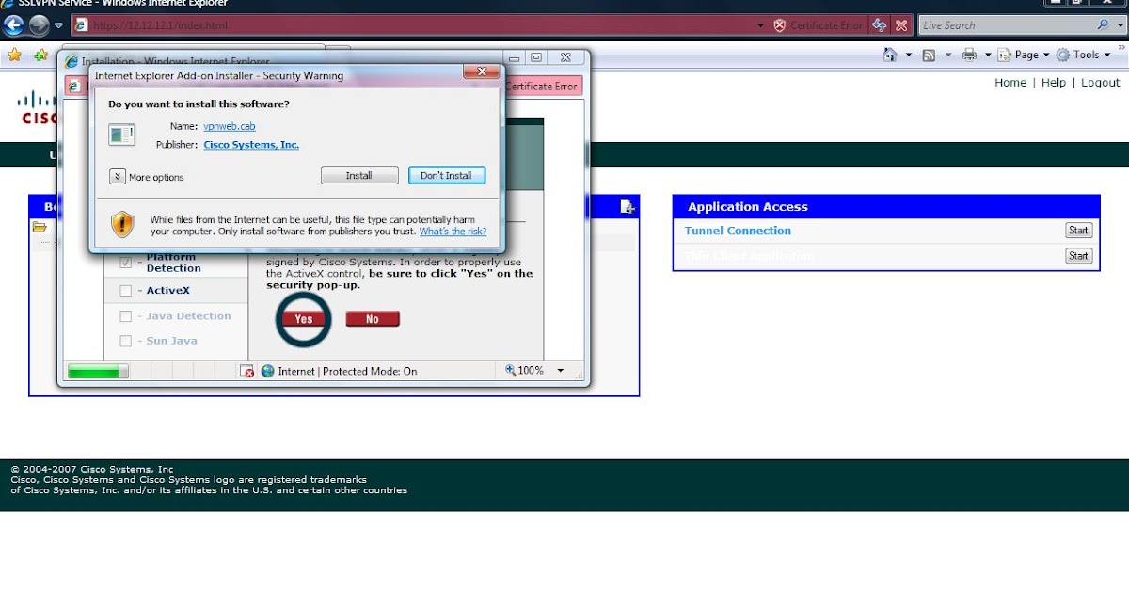This screenshot has width=1129, height=593.
Task: Open the dropdown arrow next to the Home icon
Action: click(909, 56)
